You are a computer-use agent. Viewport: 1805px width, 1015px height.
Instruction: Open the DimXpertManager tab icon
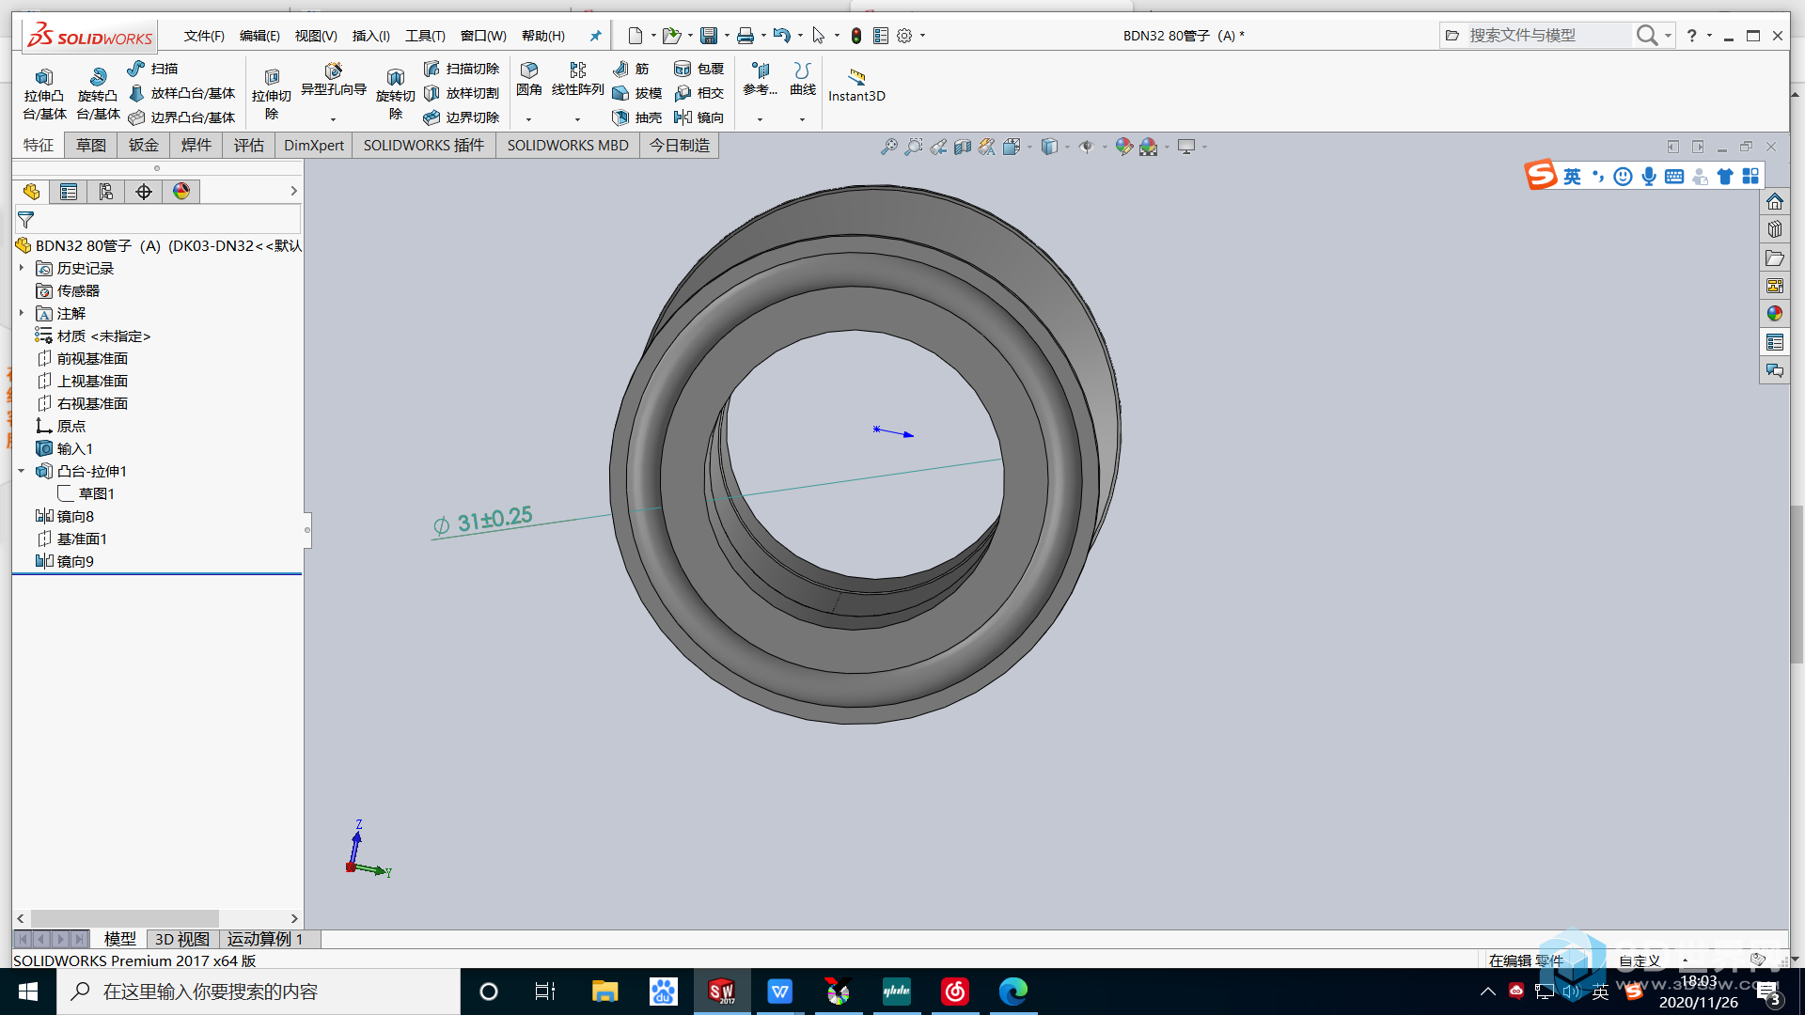(144, 192)
